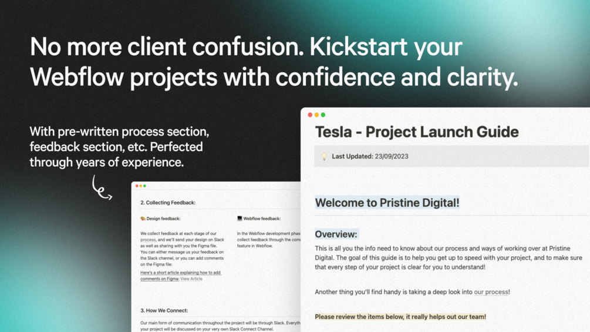This screenshot has width=590, height=332.
Task: Click the laptop icon beside Webflow feedback
Action: [x=240, y=219]
